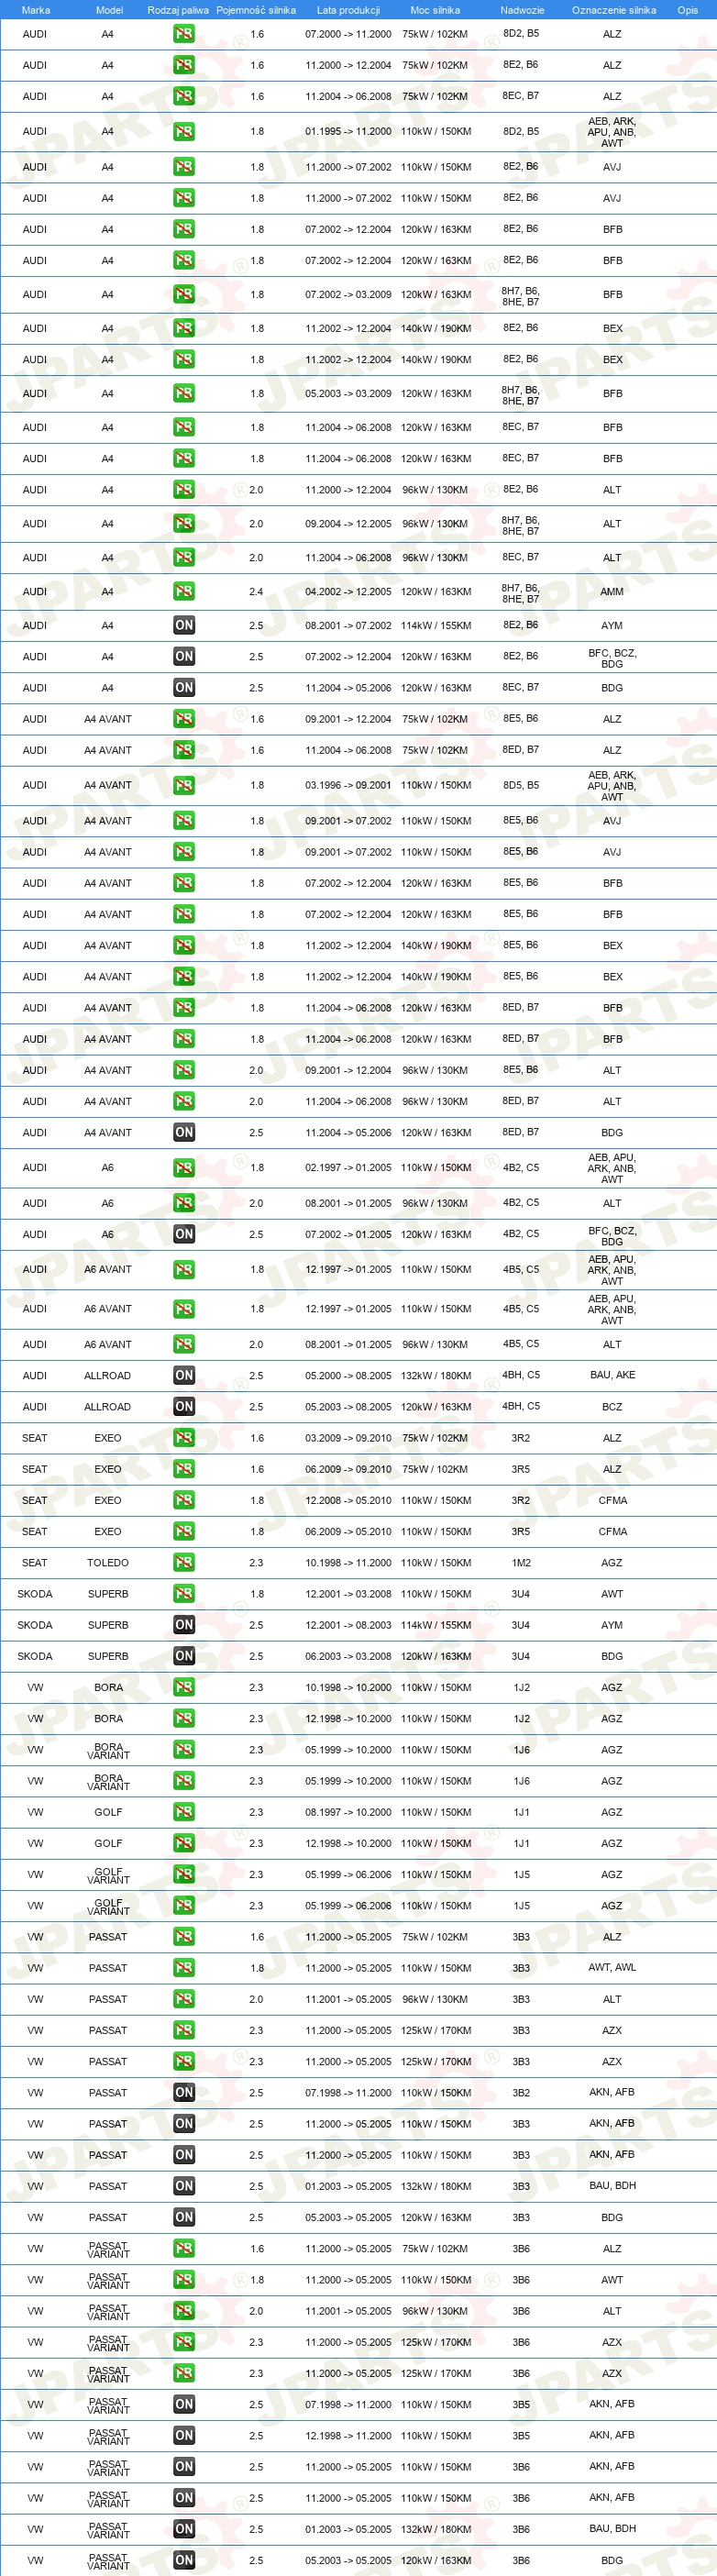Click ON icon for Passat Variant 3B6 BAU, BDH row

[184, 2528]
